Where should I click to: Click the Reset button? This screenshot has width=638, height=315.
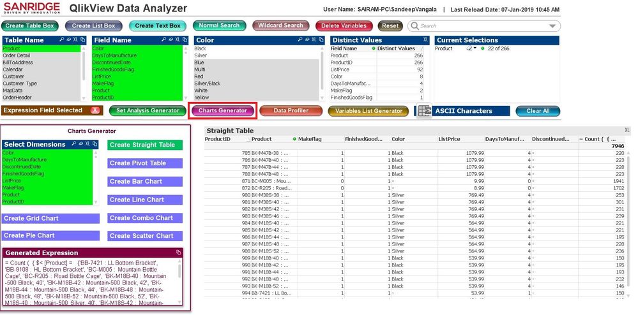tap(390, 26)
